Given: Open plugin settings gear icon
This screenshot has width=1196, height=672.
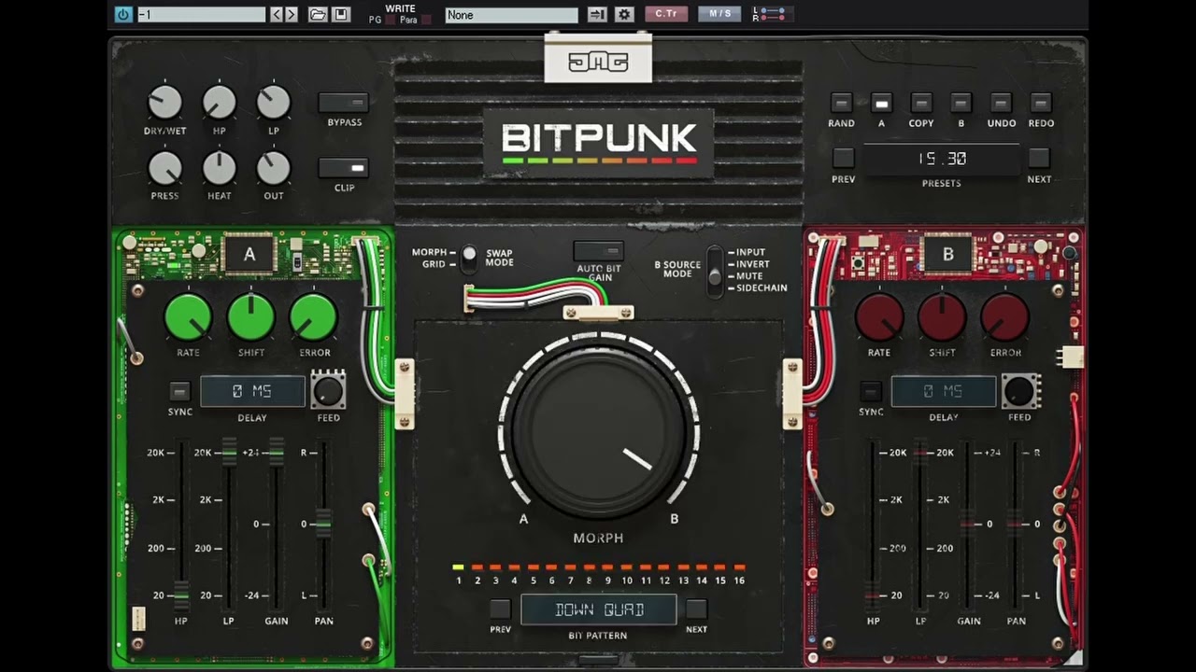Looking at the screenshot, I should (x=624, y=14).
